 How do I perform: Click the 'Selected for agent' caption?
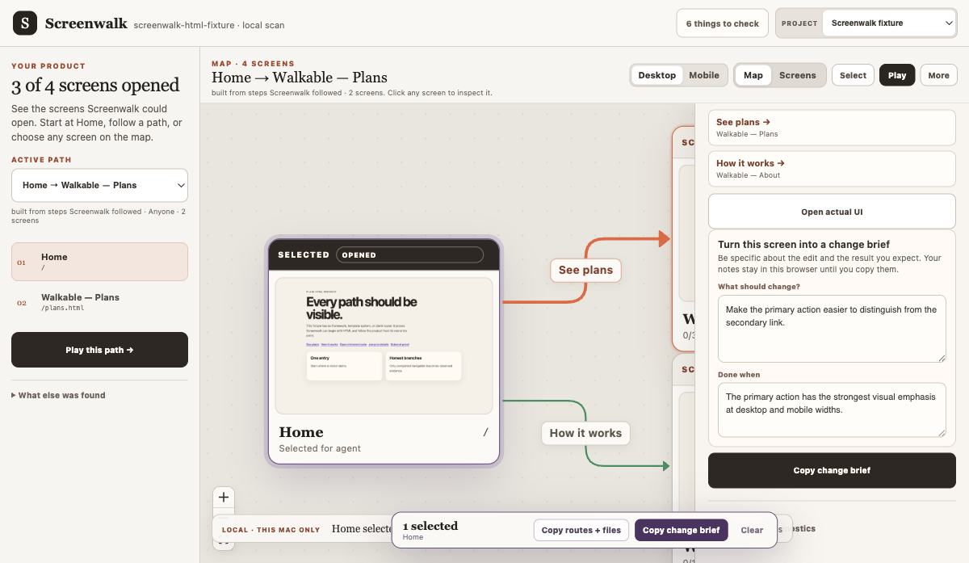click(x=320, y=448)
